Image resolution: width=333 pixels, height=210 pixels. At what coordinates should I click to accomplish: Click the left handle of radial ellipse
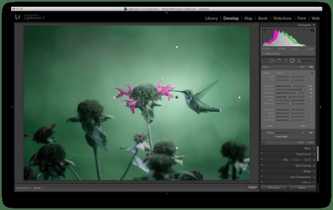point(115,97)
